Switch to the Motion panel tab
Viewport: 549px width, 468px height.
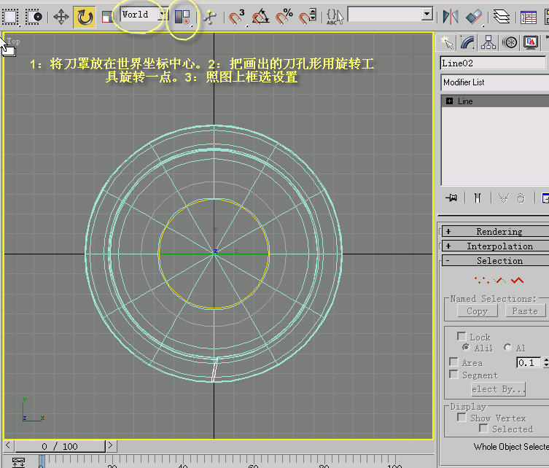pos(510,43)
